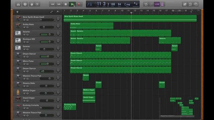Fast forward the playhead

[59, 4]
